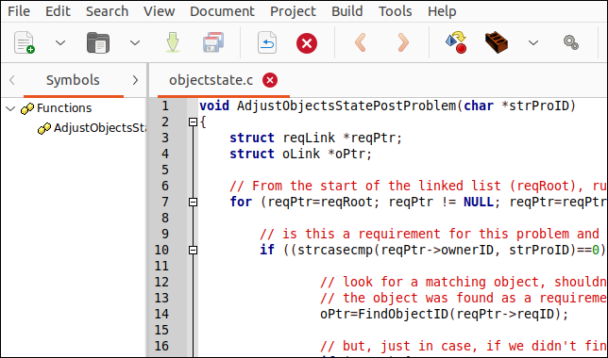Click the Save All floppy disks icon
This screenshot has height=358, width=608.
point(213,42)
